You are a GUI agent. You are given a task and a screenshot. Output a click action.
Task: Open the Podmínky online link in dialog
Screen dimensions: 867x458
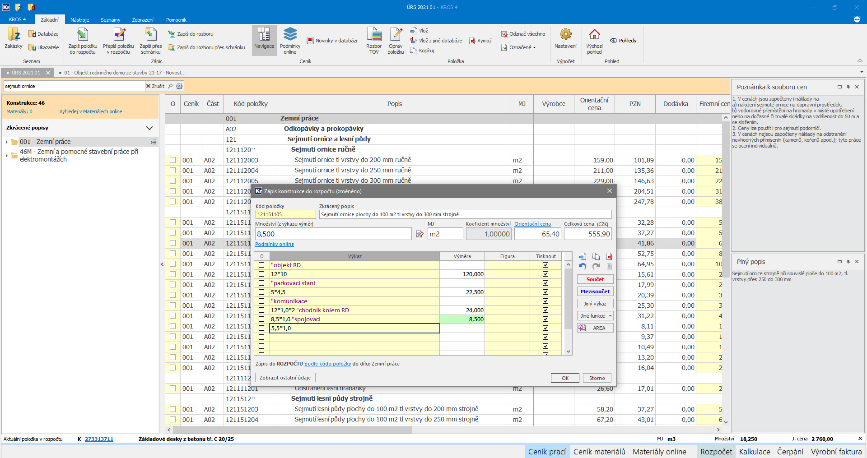pyautogui.click(x=275, y=244)
